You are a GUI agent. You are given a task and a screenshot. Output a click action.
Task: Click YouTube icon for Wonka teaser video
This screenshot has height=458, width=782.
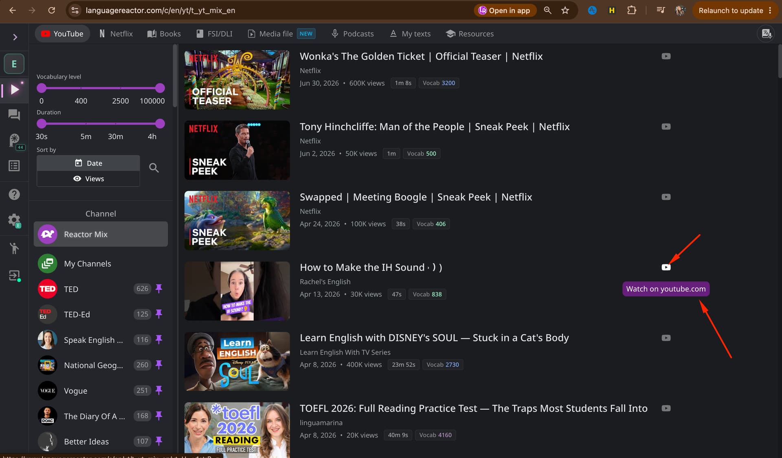click(x=666, y=56)
